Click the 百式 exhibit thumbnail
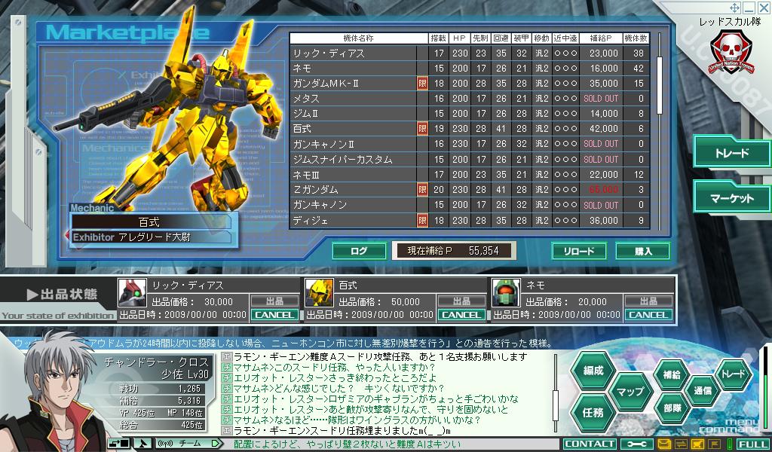Image resolution: width=772 pixels, height=452 pixels. pos(319,292)
